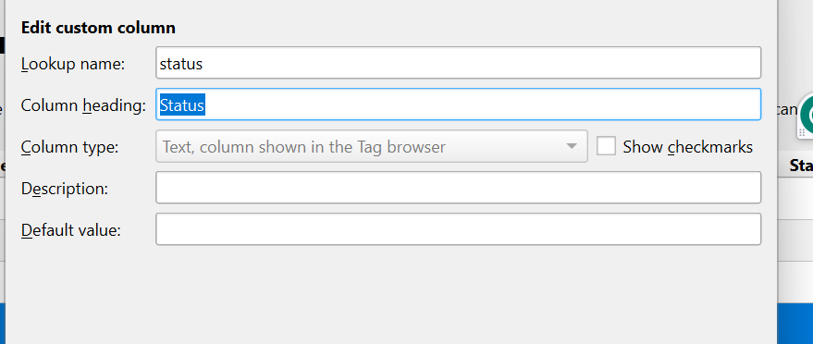Enable the Show checkmarks checkbox
Image resolution: width=813 pixels, height=344 pixels.
pyautogui.click(x=606, y=146)
